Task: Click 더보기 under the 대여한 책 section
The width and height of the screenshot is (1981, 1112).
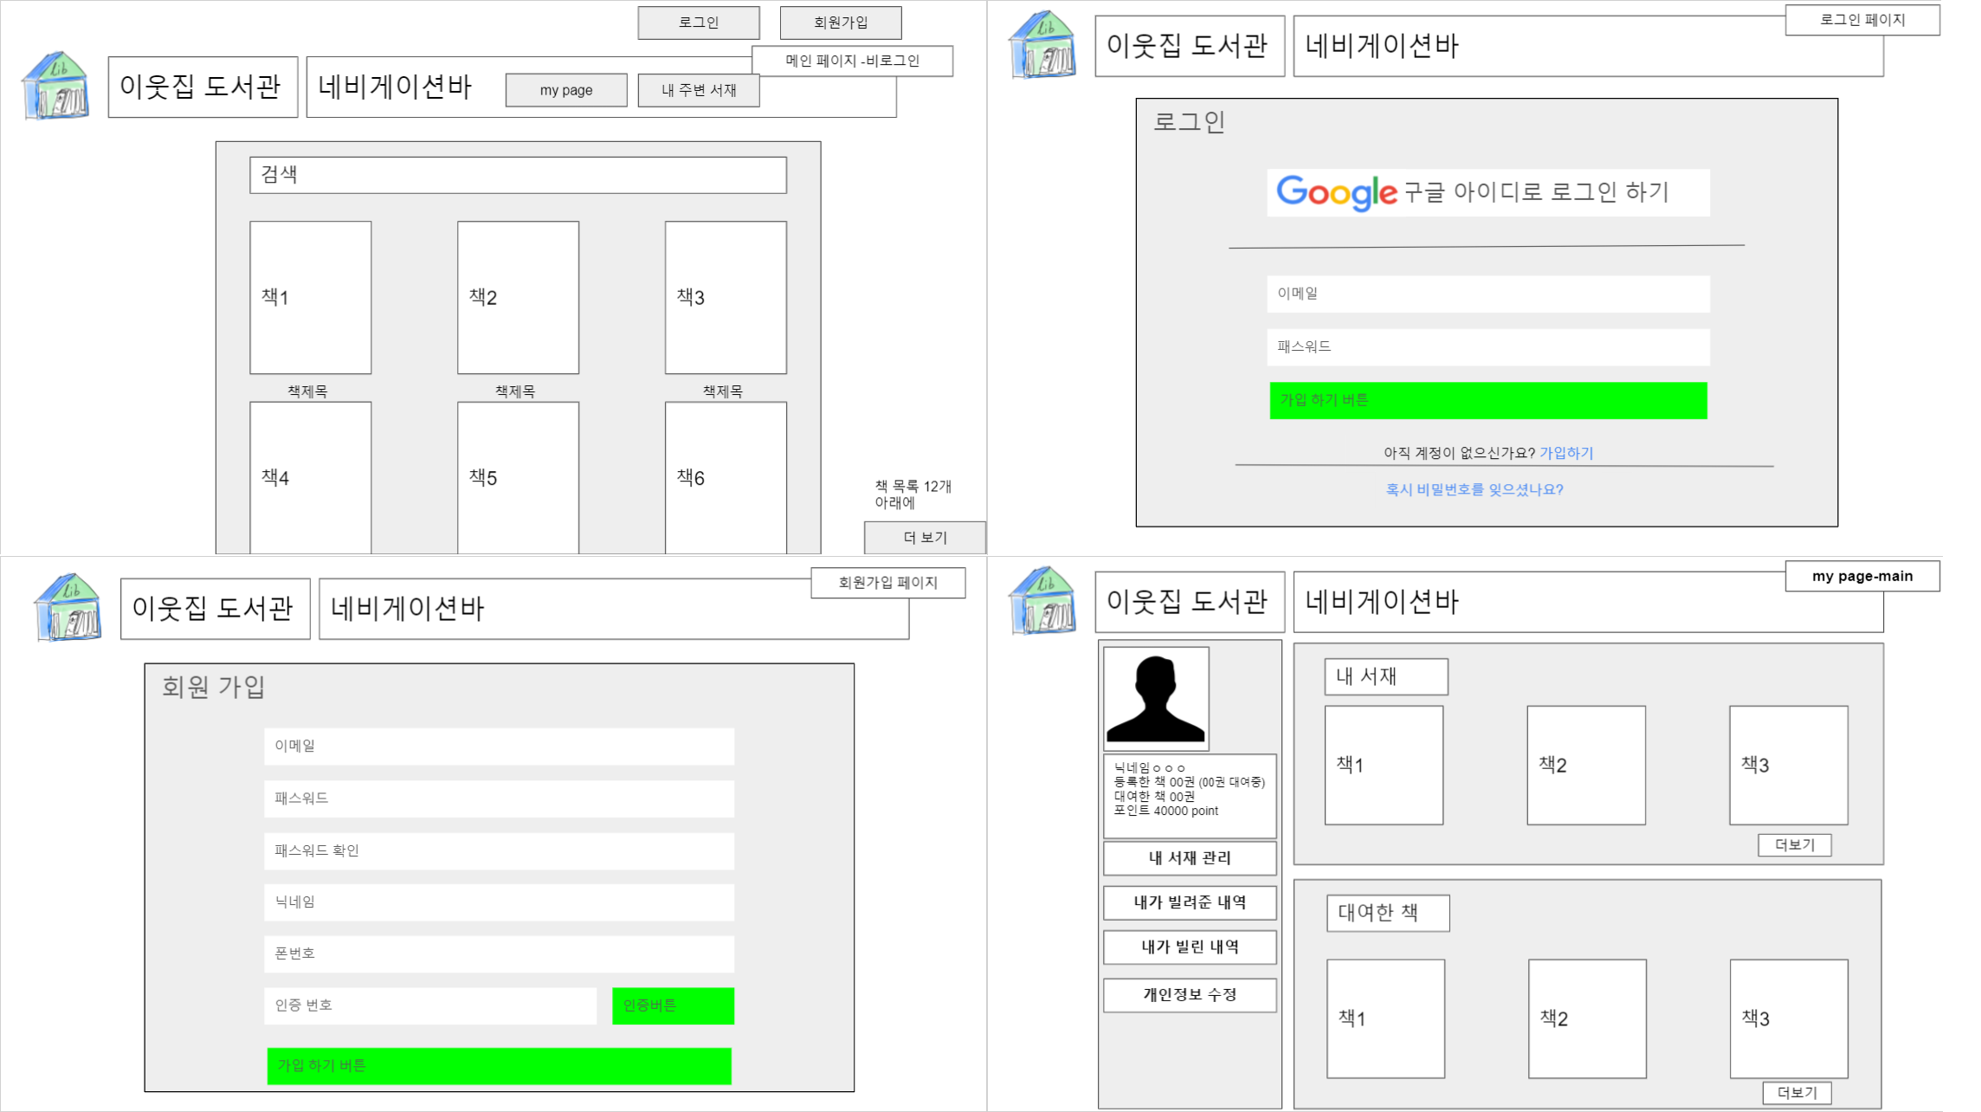Action: 1797,1093
